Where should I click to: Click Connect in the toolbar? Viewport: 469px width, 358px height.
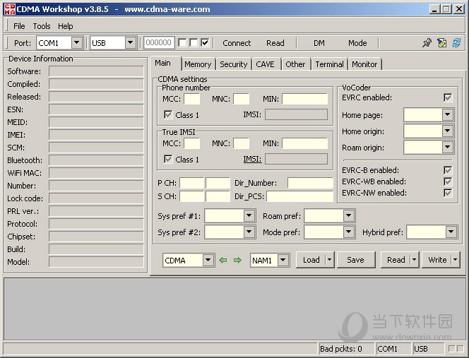pyautogui.click(x=237, y=43)
